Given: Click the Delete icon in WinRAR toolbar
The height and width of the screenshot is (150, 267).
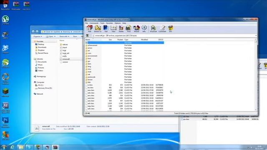Looking at the screenshot, I should (121, 29).
